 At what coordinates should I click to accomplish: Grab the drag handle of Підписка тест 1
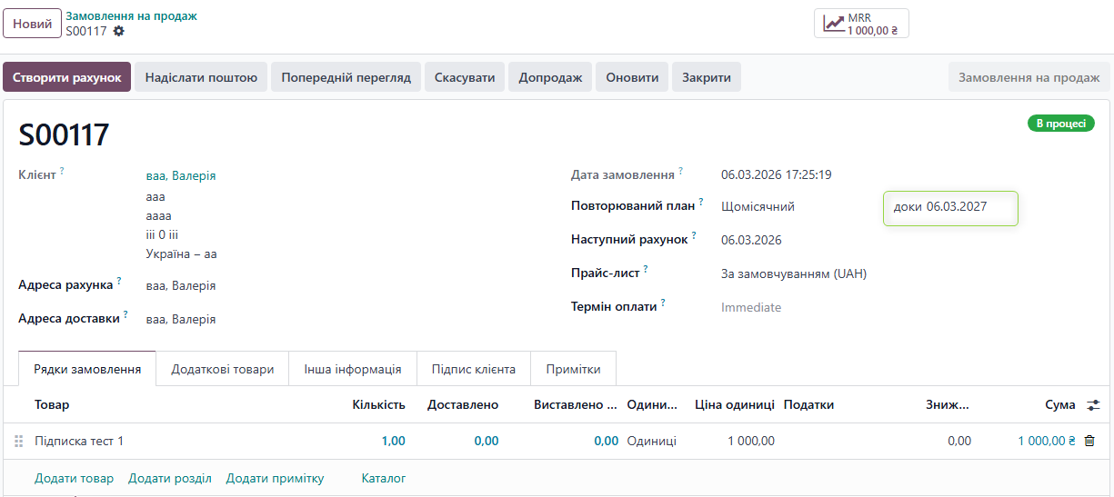19,441
